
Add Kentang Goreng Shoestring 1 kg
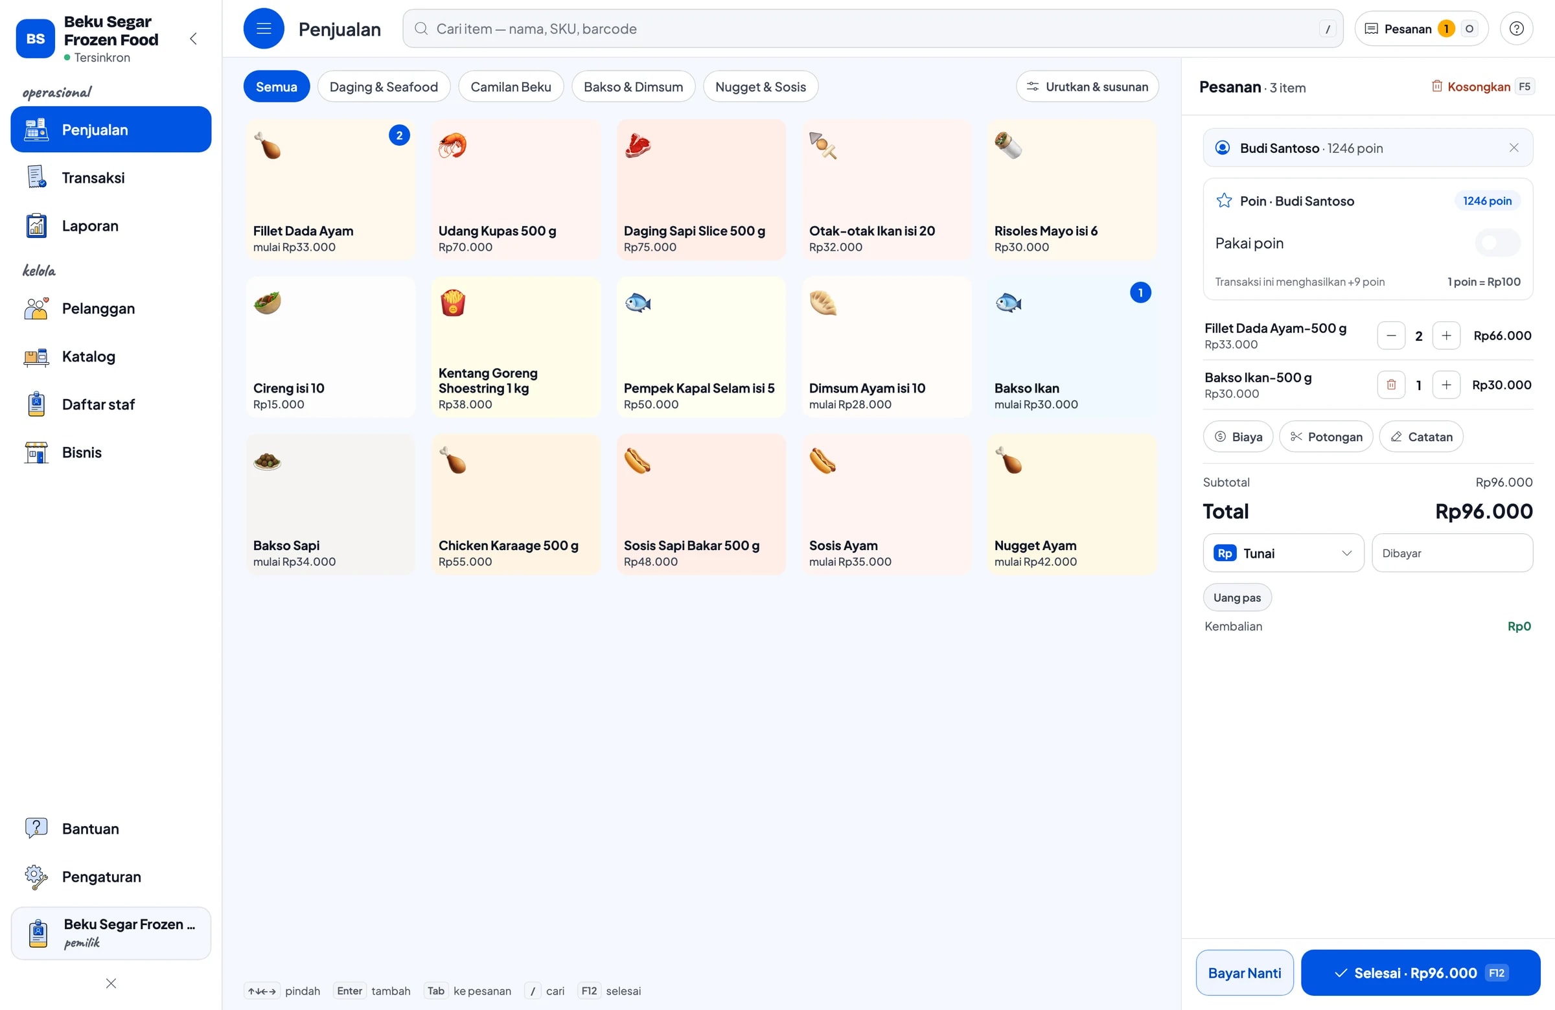516,347
